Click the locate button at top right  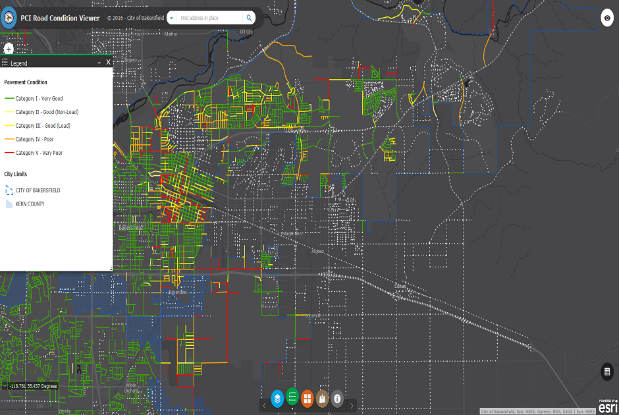(x=607, y=18)
